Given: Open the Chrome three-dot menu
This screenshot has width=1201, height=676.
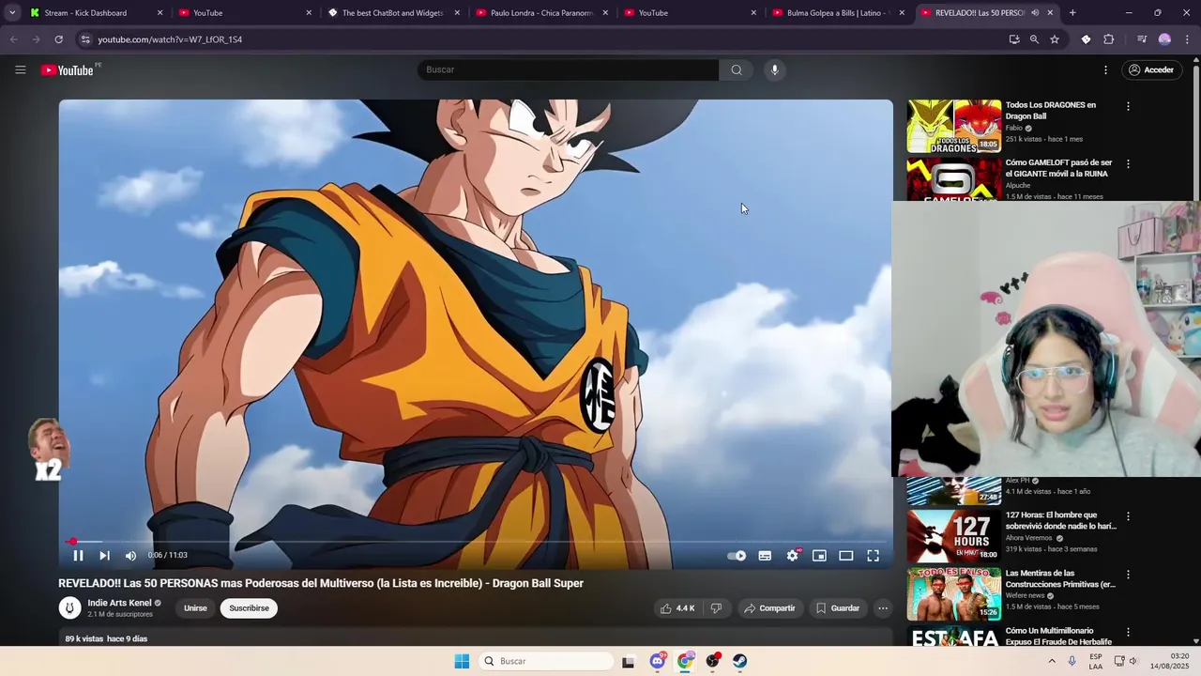Looking at the screenshot, I should 1187,39.
